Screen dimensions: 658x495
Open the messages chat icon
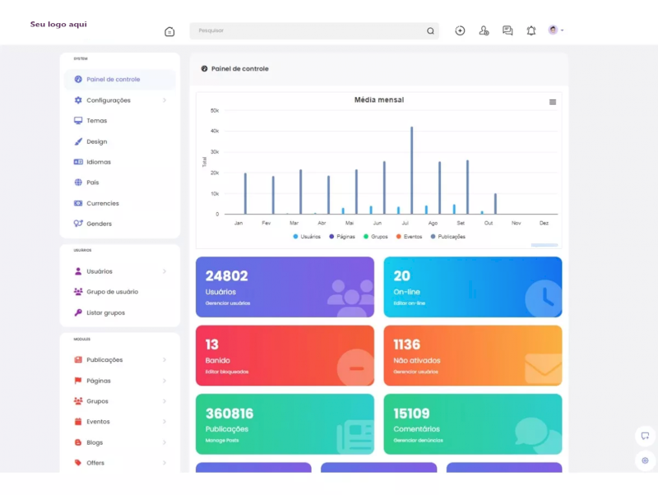(x=507, y=30)
